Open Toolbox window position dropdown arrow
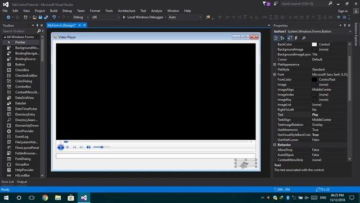 (x=33, y=25)
